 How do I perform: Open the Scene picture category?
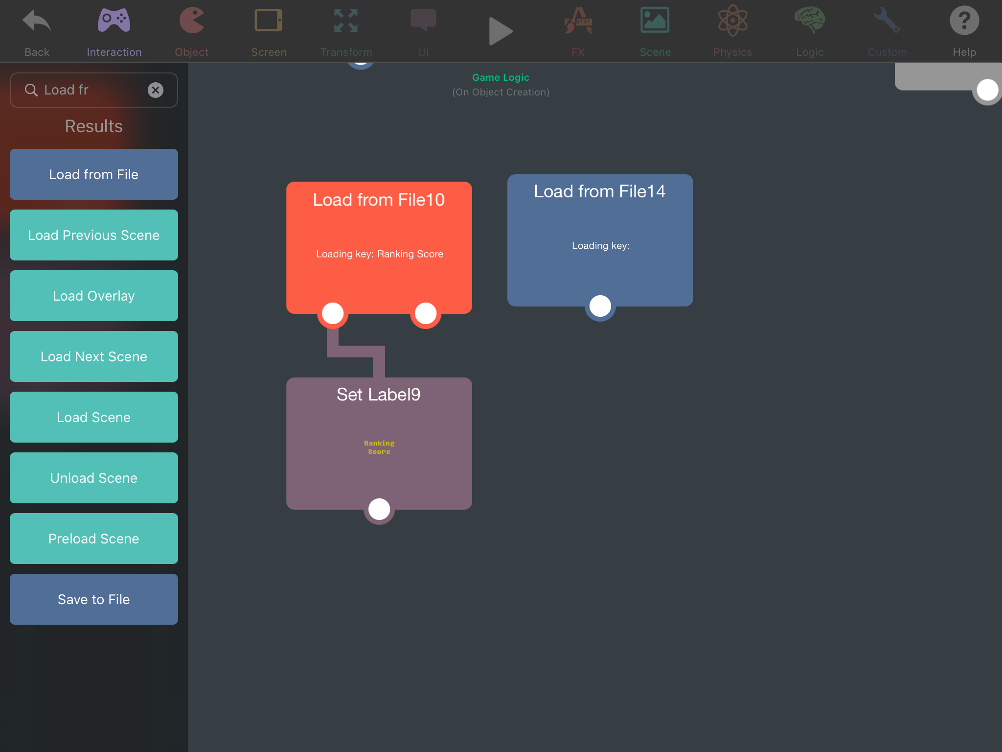pyautogui.click(x=655, y=22)
